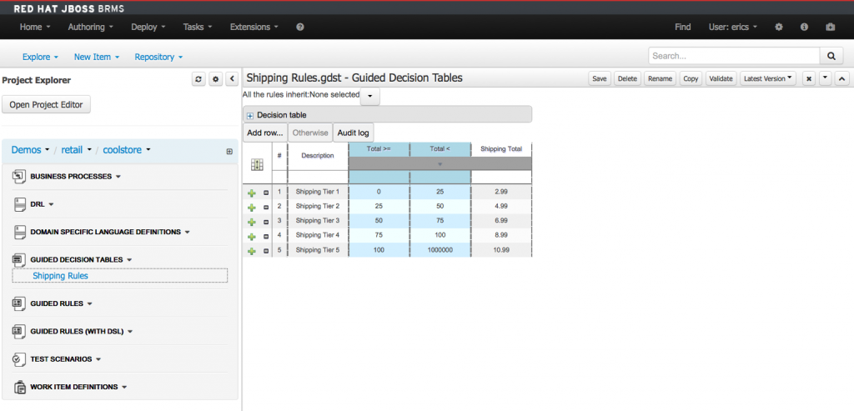Image resolution: width=854 pixels, height=411 pixels.
Task: Click the search magnifier button
Action: pos(831,56)
